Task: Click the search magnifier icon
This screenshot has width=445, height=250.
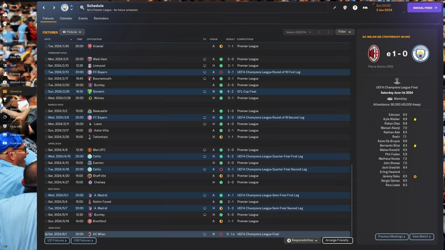Action: (82, 7)
